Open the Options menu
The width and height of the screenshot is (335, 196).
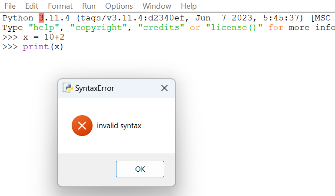[x=119, y=6]
